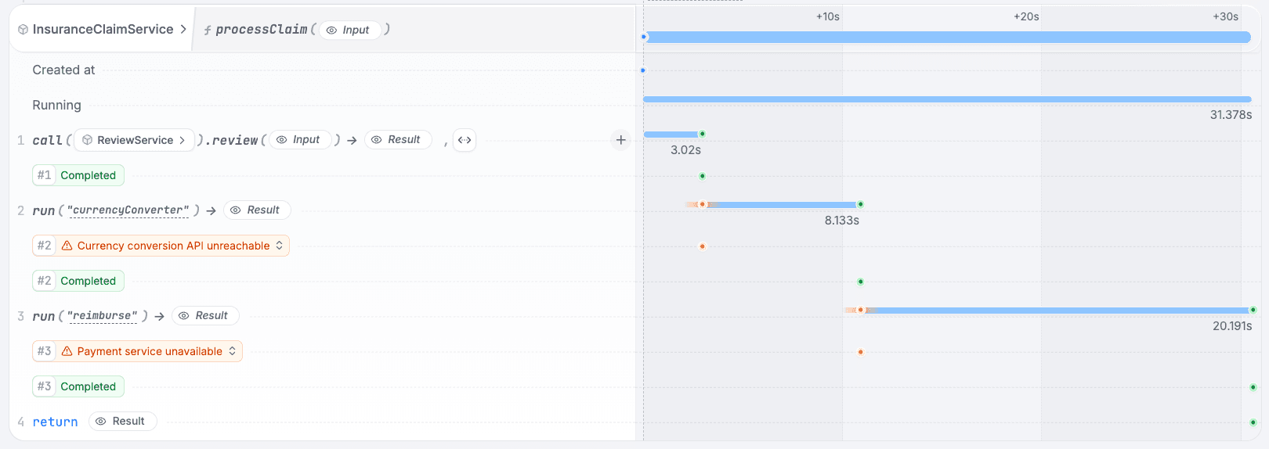Click the arrow icon after run reimburse

(x=159, y=316)
